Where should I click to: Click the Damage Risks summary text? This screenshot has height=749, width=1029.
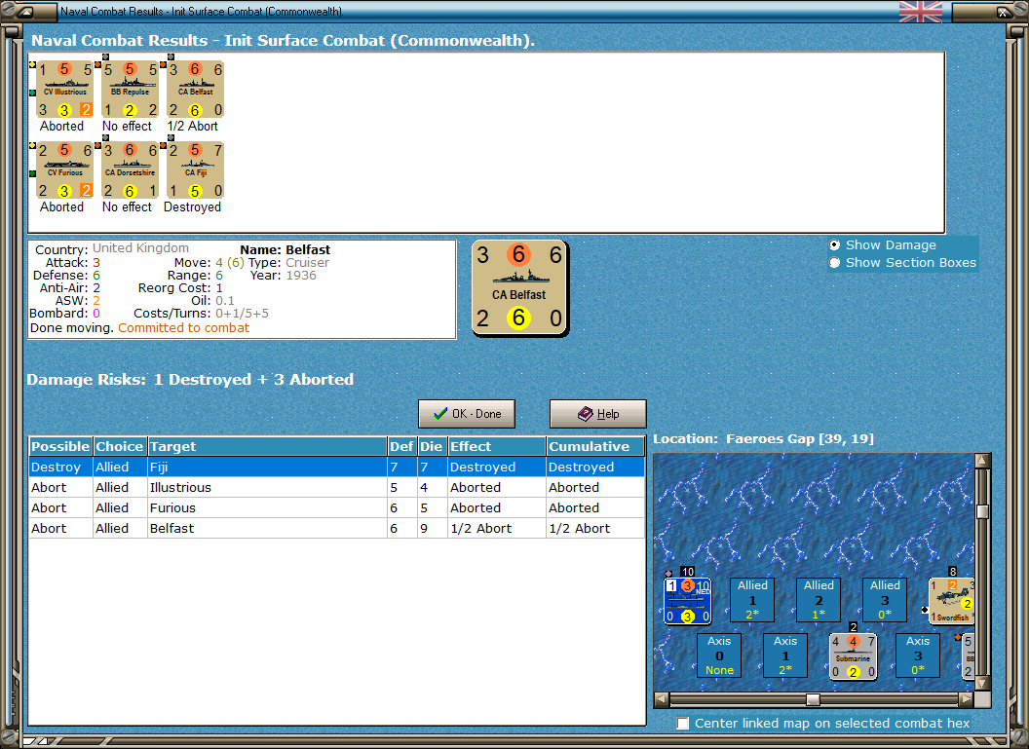point(190,379)
